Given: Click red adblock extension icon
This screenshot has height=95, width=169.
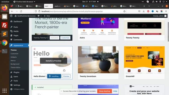Looking at the screenshot, I should coord(148,11).
